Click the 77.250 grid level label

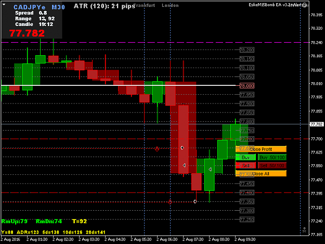[247, 220]
